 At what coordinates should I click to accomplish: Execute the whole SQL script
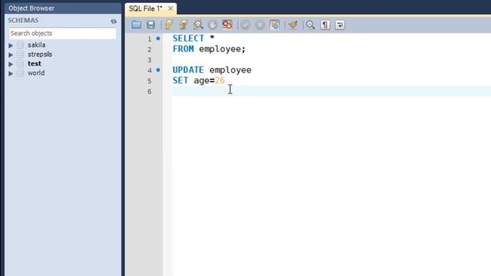pyautogui.click(x=169, y=25)
